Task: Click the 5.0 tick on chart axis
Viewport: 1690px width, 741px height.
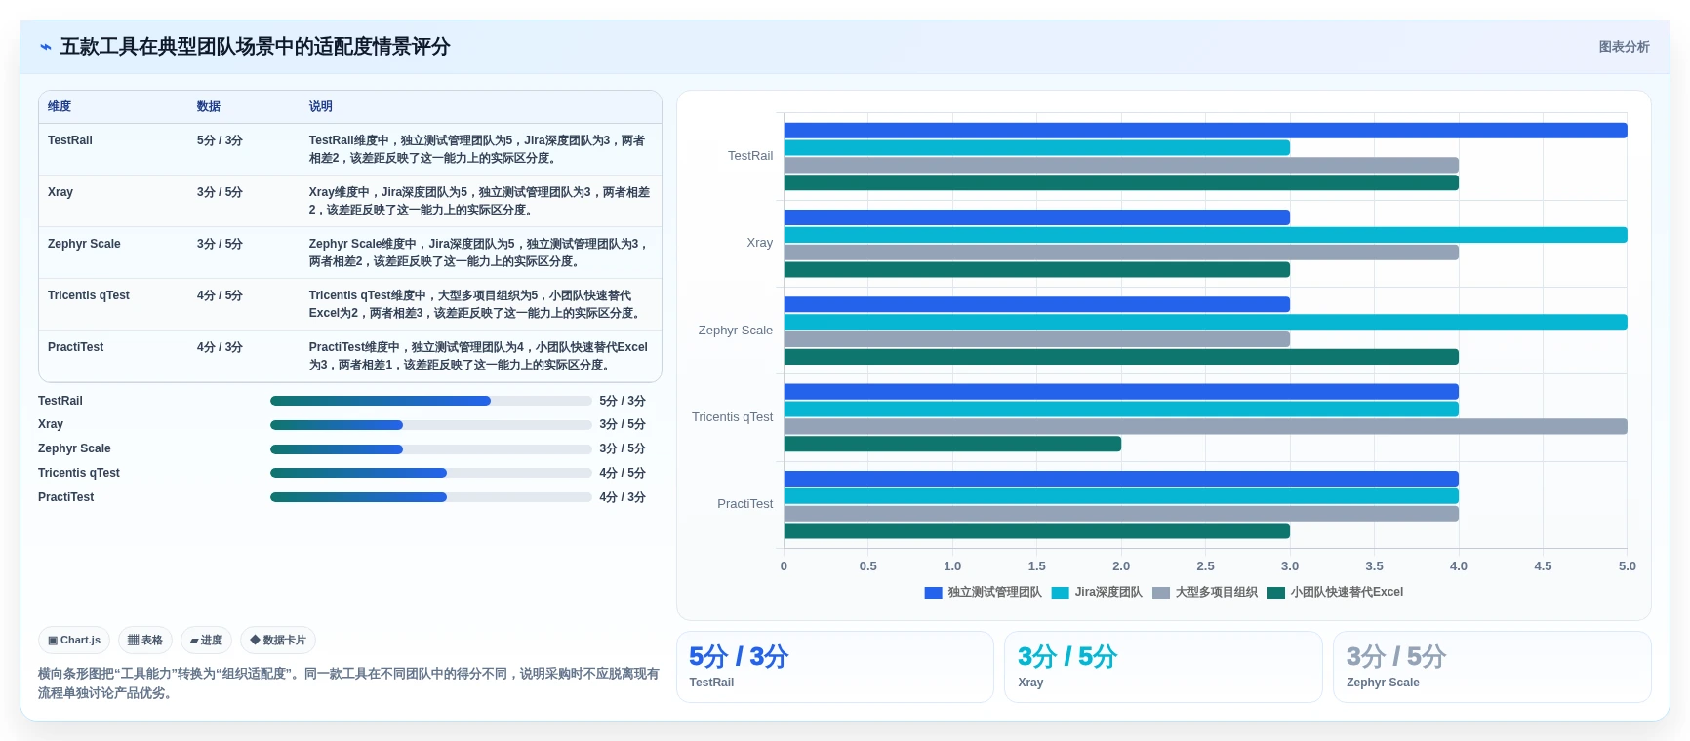Action: (1627, 566)
